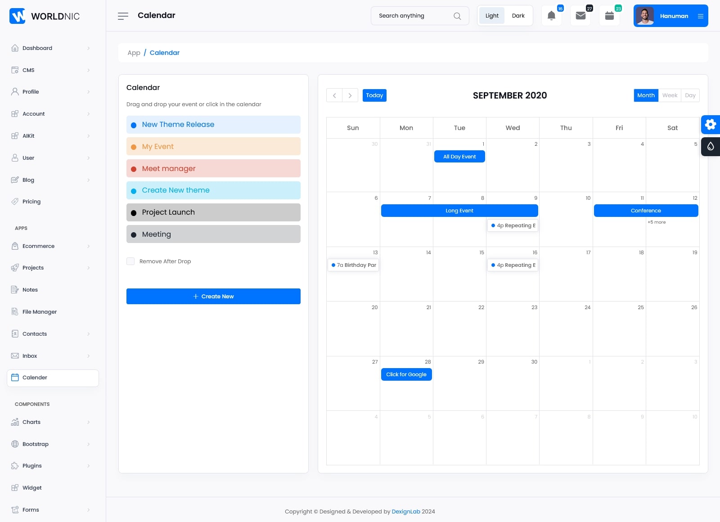
Task: Switch to Dark theme mode
Action: tap(518, 16)
